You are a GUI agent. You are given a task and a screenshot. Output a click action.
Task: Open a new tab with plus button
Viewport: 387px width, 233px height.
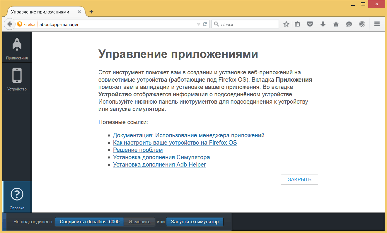91,12
